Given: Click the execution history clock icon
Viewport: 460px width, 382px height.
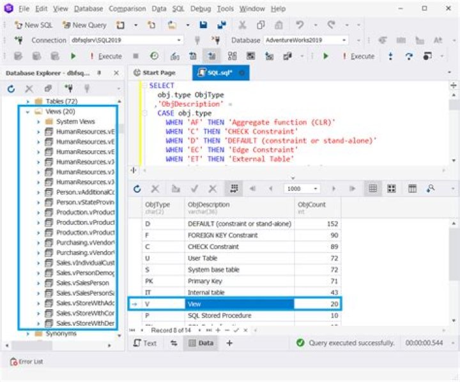Looking at the screenshot, I should (154, 56).
